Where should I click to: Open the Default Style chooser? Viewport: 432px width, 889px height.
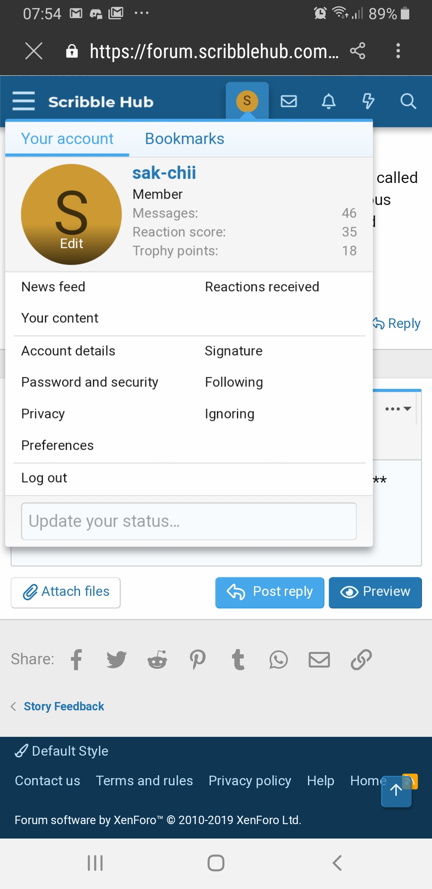tap(62, 751)
